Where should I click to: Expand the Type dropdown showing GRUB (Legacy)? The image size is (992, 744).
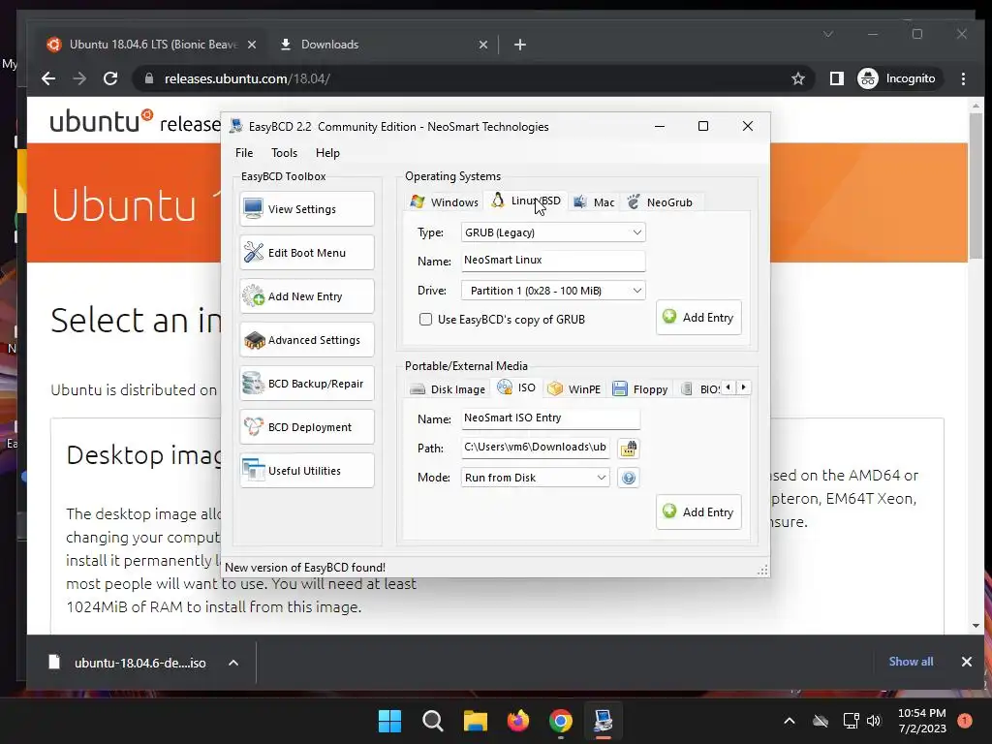[x=553, y=232]
